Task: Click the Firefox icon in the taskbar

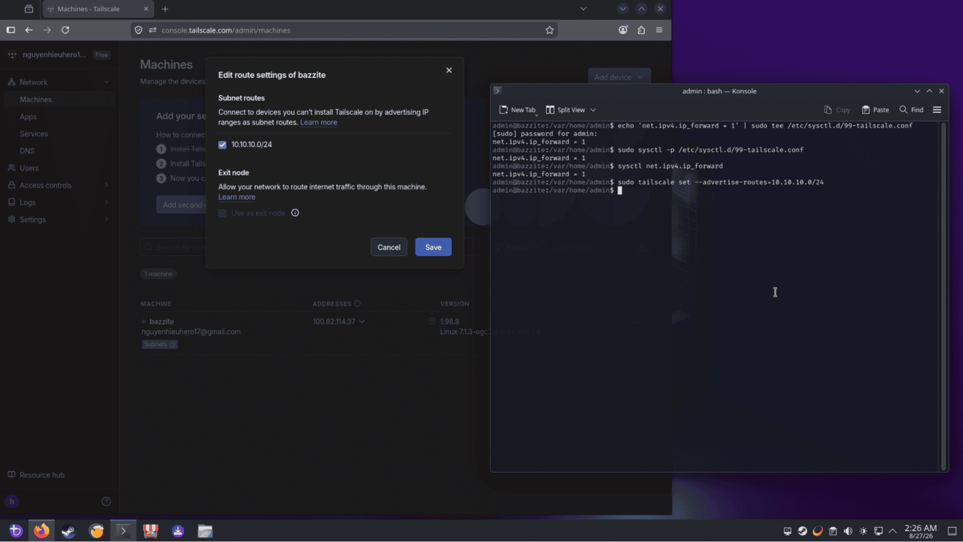Action: click(x=41, y=531)
